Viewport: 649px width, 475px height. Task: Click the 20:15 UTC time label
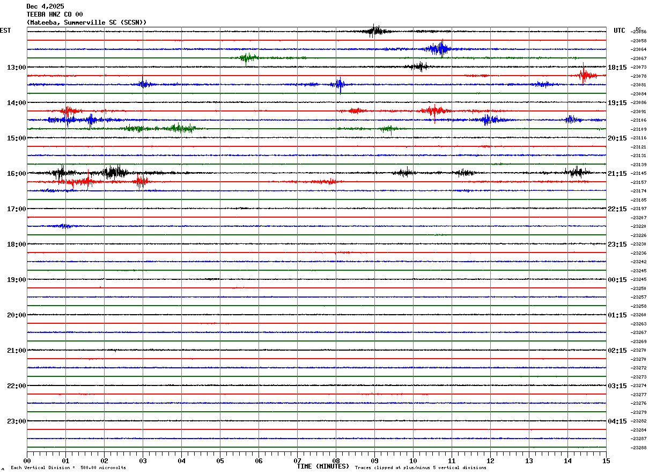(617, 138)
